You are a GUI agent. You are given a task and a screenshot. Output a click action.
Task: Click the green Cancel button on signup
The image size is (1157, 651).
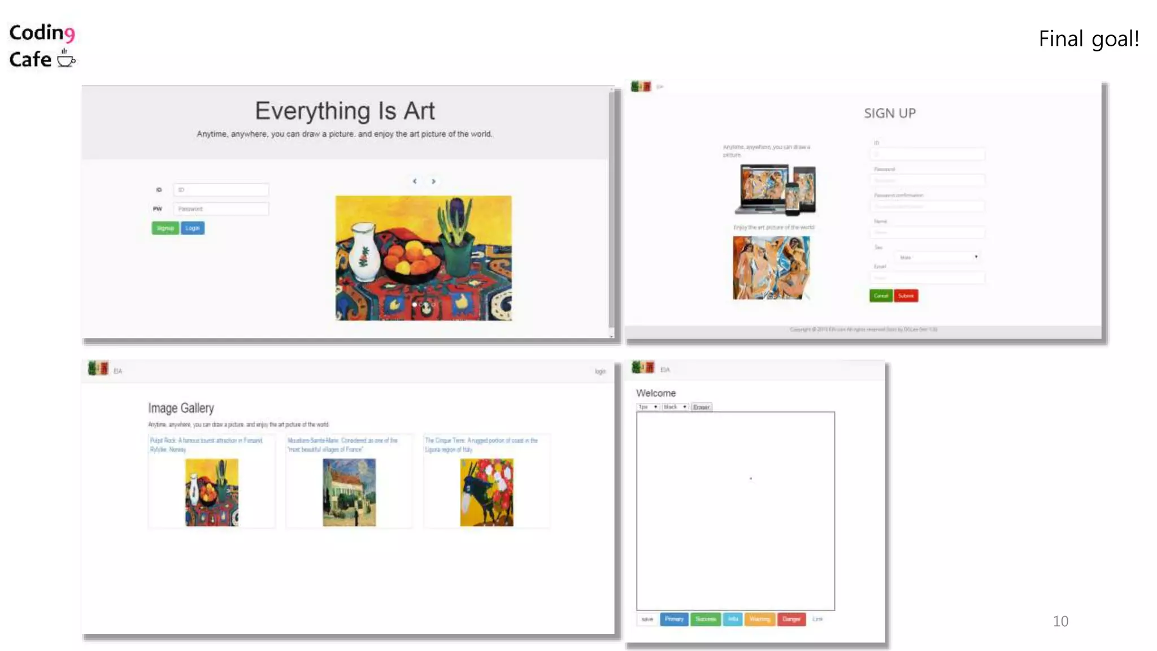(x=881, y=296)
